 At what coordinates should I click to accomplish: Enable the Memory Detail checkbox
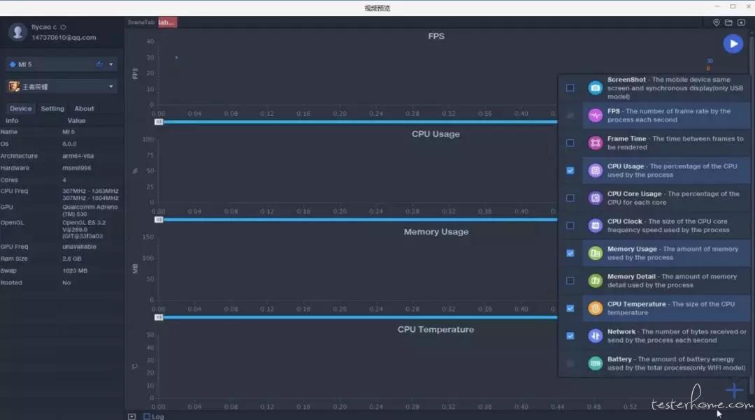pos(570,280)
